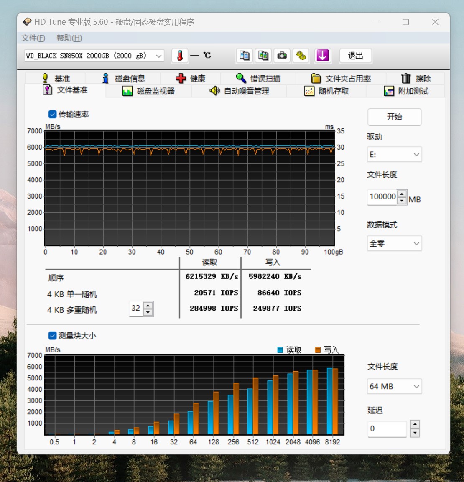Click the 20571 IOPS read value

216,292
